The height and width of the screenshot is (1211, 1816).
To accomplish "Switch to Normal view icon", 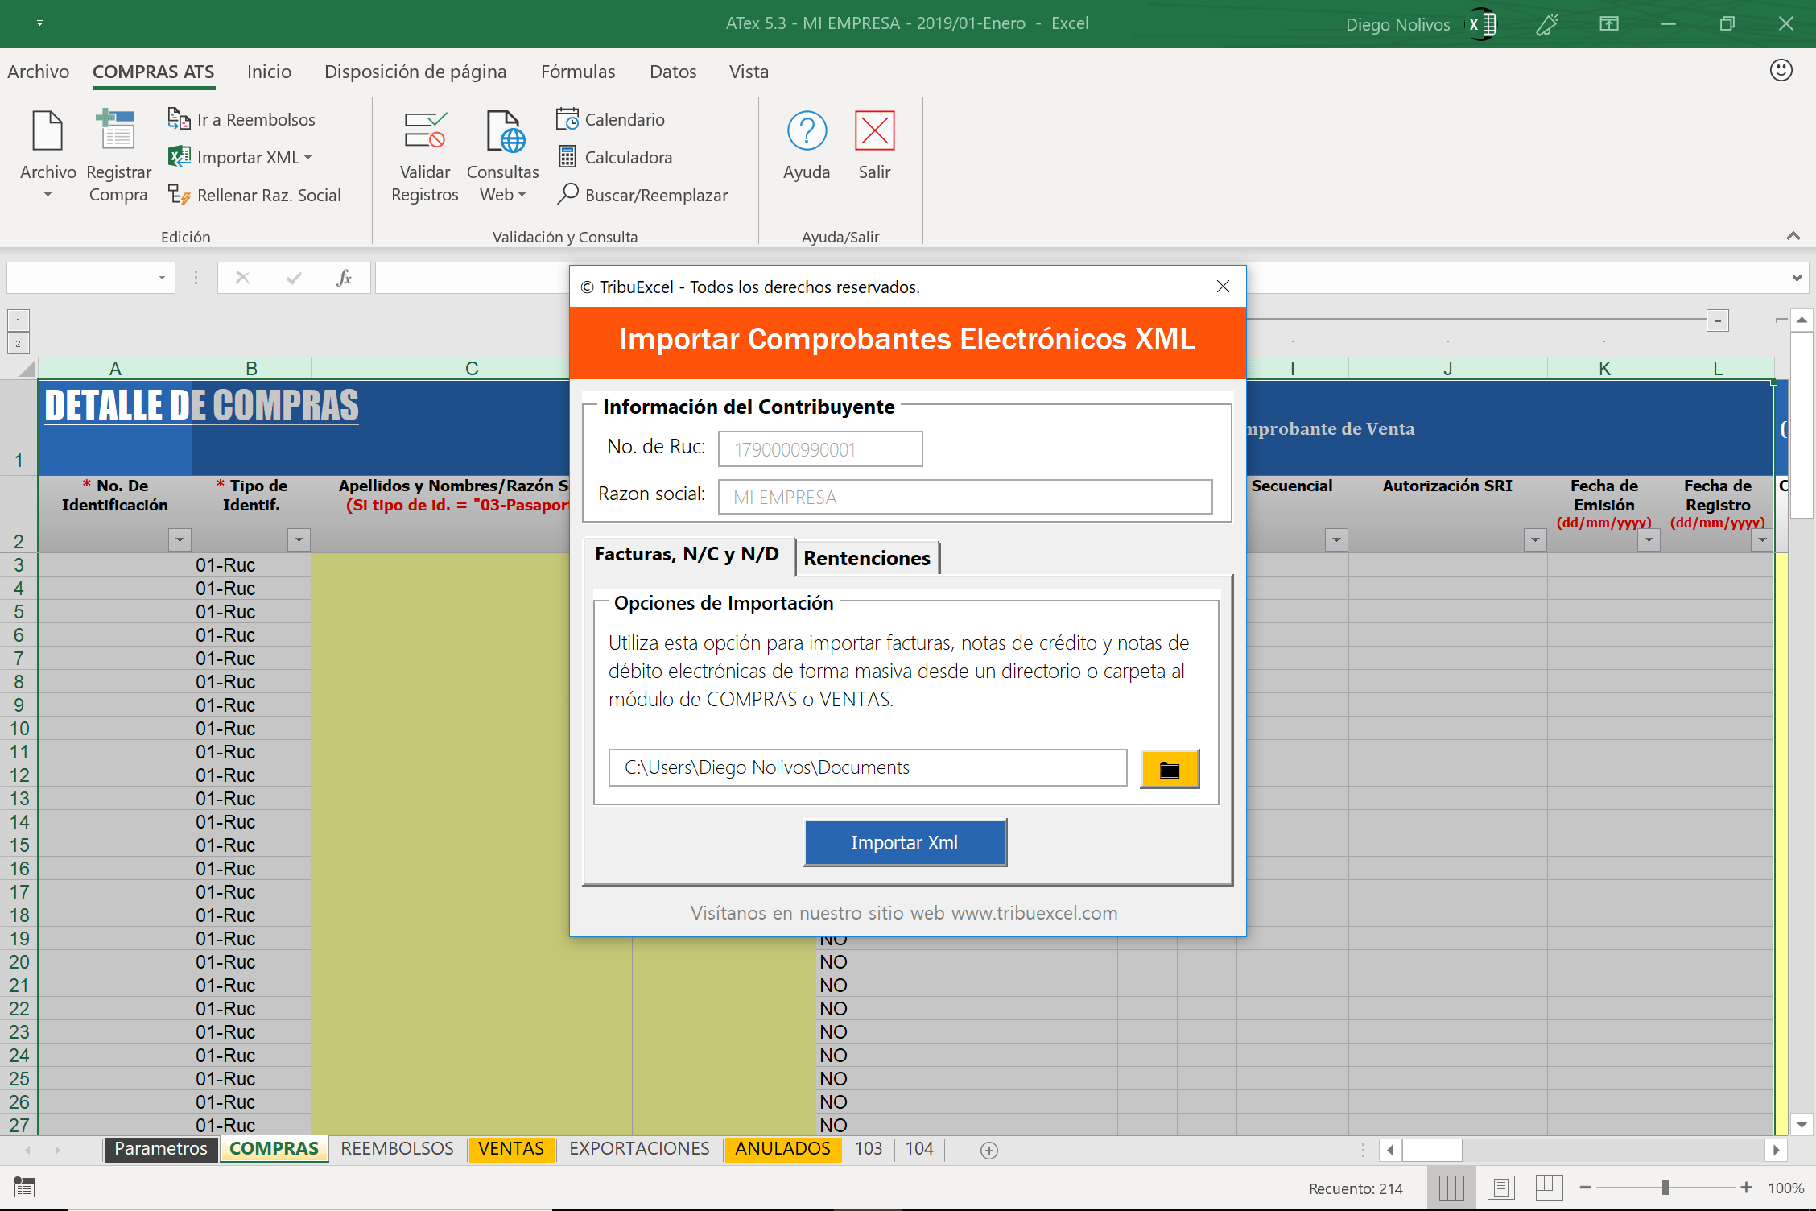I will (x=1451, y=1188).
